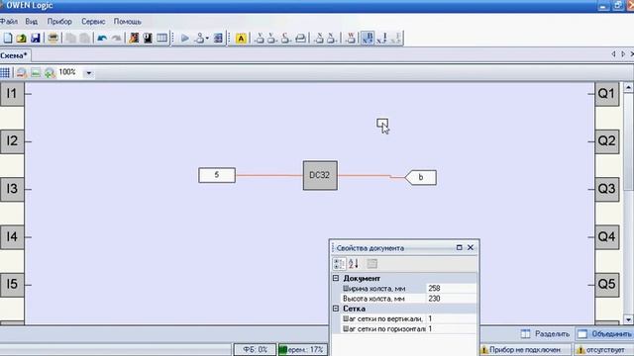Viewport: 634px width, 356px height.
Task: Click the W block icon in the toolbar
Action: [351, 38]
